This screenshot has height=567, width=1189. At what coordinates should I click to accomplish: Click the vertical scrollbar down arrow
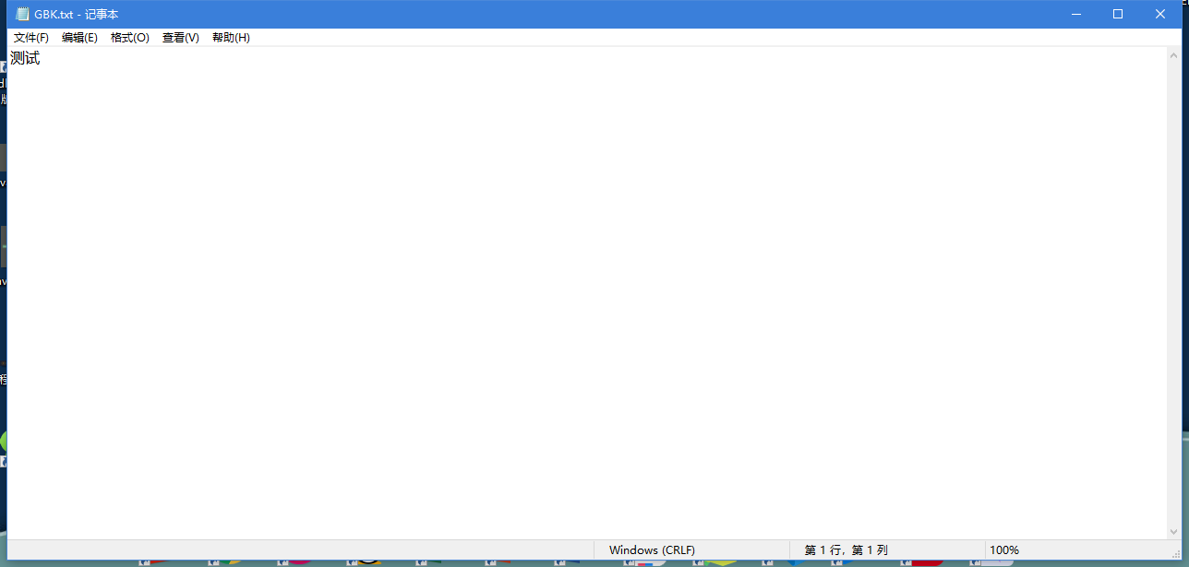[1173, 531]
